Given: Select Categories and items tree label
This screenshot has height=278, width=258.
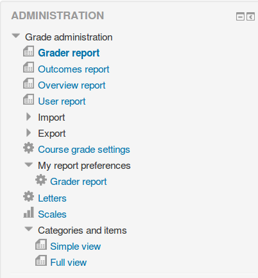Looking at the screenshot, I should (x=82, y=230).
